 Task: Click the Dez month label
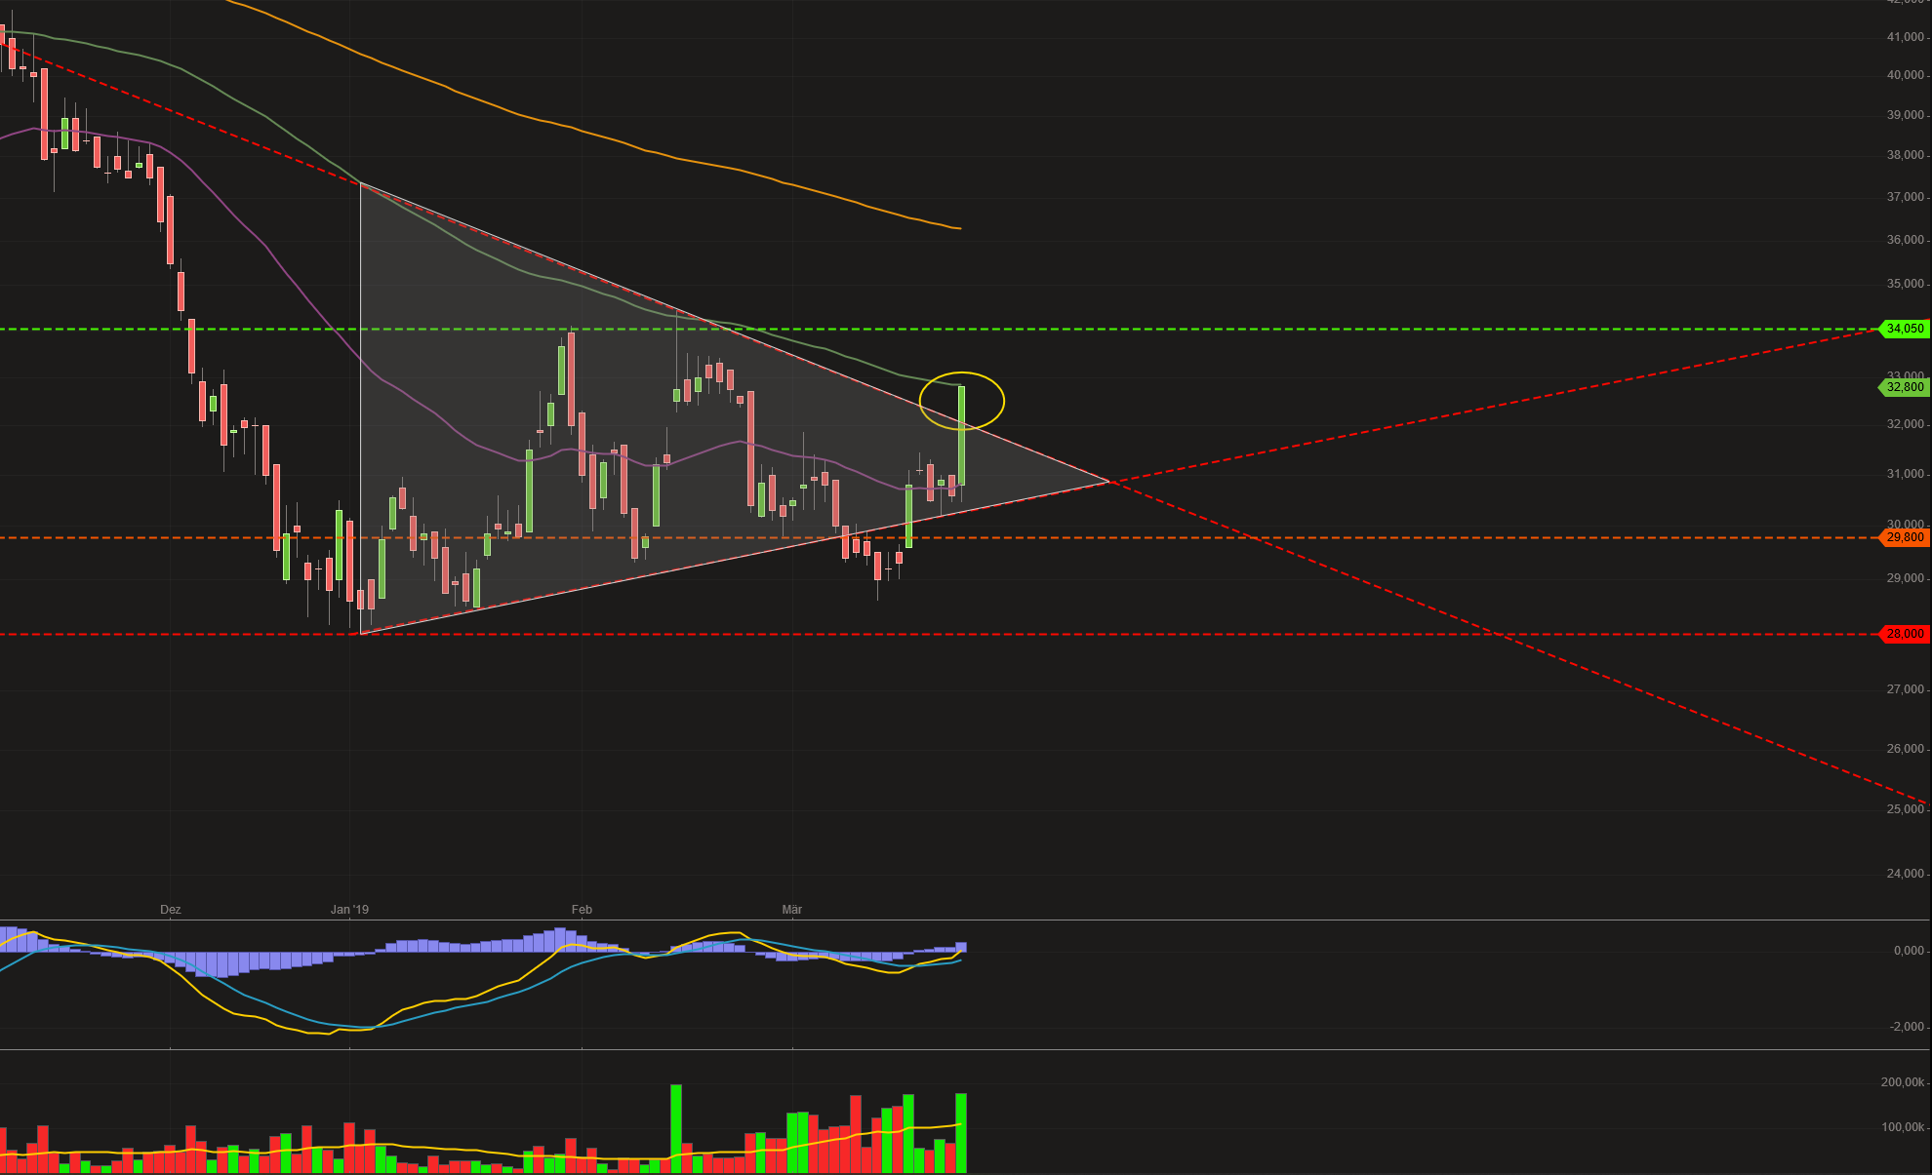coord(170,910)
